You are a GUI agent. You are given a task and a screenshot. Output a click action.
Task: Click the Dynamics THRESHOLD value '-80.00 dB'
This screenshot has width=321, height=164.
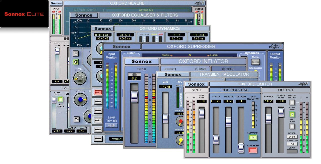pyautogui.click(x=103, y=39)
